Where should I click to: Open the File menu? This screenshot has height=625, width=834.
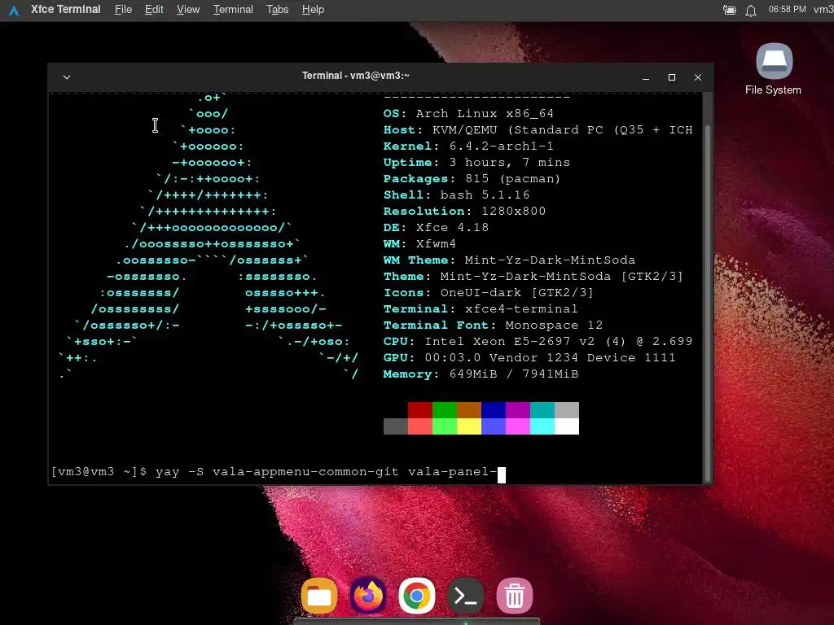pyautogui.click(x=124, y=10)
